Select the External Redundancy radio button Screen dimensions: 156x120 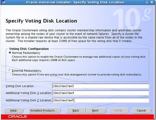(10, 71)
